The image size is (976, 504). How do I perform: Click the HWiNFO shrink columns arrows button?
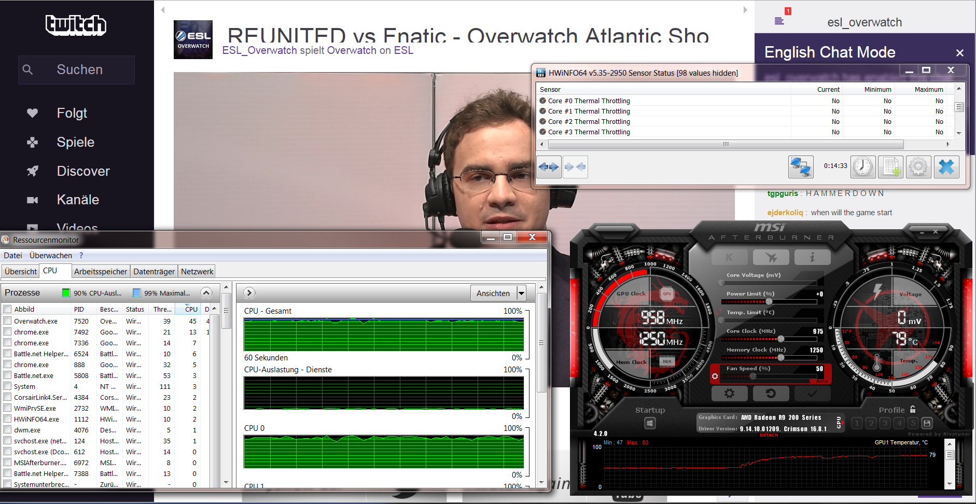pyautogui.click(x=575, y=167)
